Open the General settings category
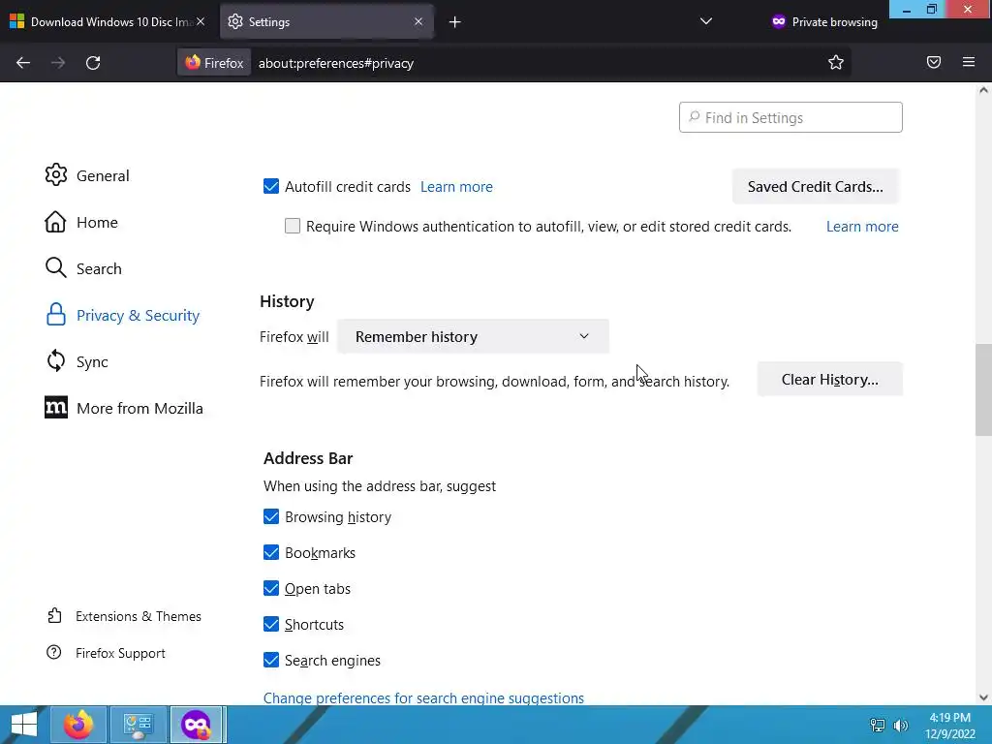 tap(87, 175)
